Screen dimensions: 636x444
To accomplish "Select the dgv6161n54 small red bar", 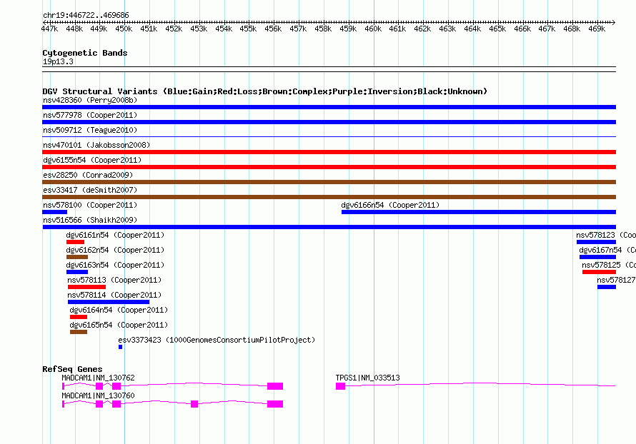I will coord(75,242).
